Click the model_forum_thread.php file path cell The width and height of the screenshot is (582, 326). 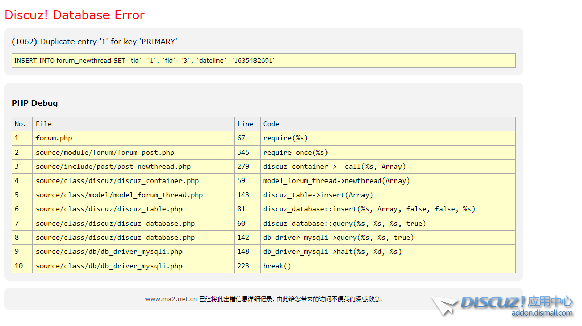(x=119, y=195)
